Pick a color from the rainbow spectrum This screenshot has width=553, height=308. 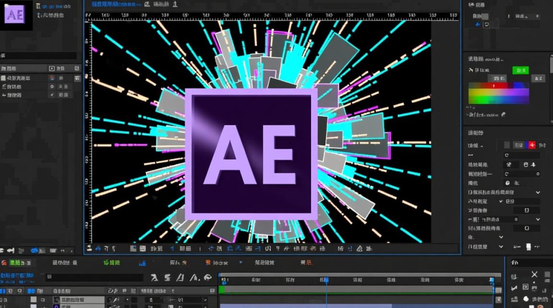(498, 93)
